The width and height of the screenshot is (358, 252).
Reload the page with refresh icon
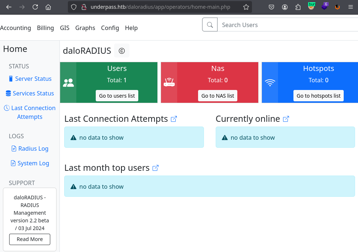35,7
